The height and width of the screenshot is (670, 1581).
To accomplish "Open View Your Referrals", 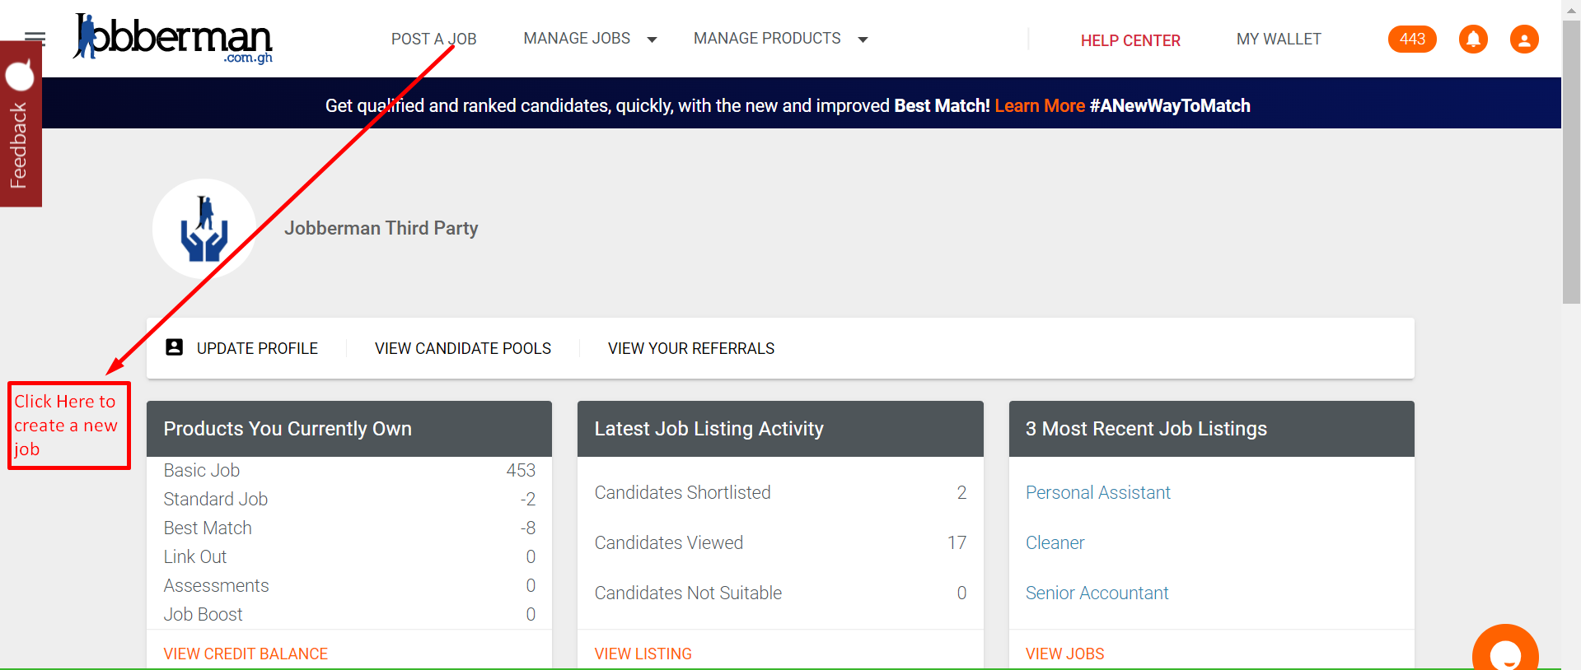I will point(691,348).
